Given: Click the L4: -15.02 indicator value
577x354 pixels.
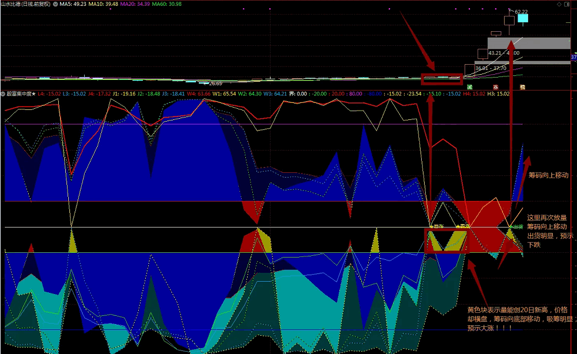Looking at the screenshot, I should click(49, 94).
